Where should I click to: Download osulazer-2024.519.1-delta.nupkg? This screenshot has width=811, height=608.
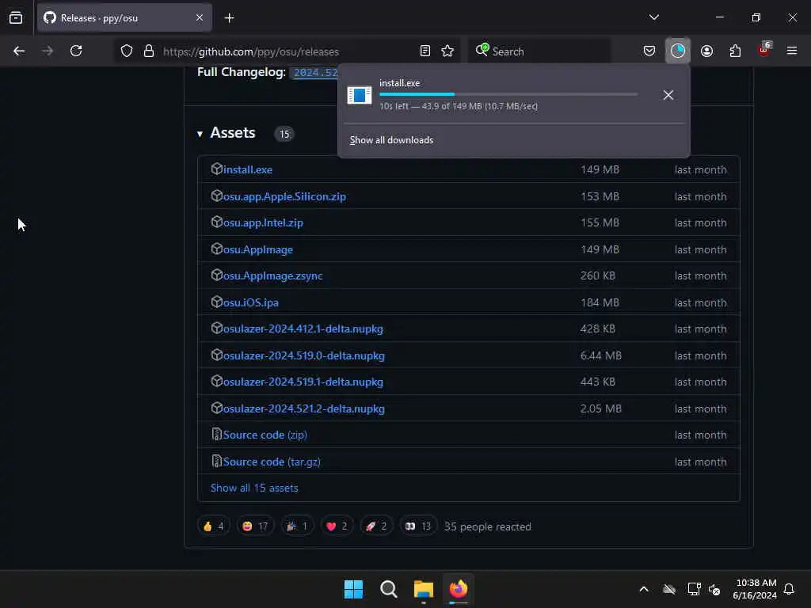pyautogui.click(x=303, y=382)
